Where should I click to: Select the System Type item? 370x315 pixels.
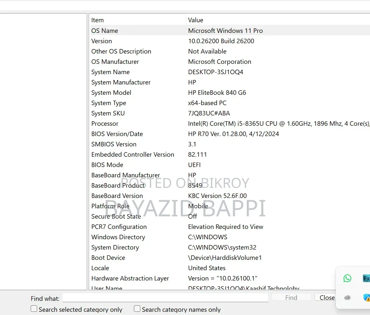point(108,103)
